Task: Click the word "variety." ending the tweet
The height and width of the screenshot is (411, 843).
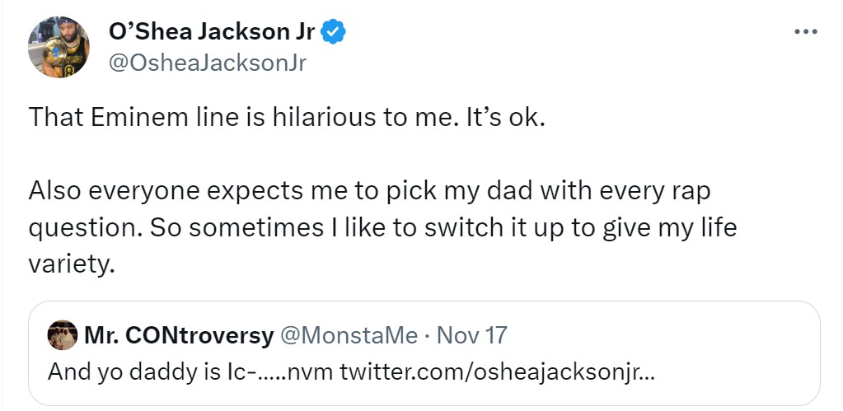Action: click(x=72, y=264)
